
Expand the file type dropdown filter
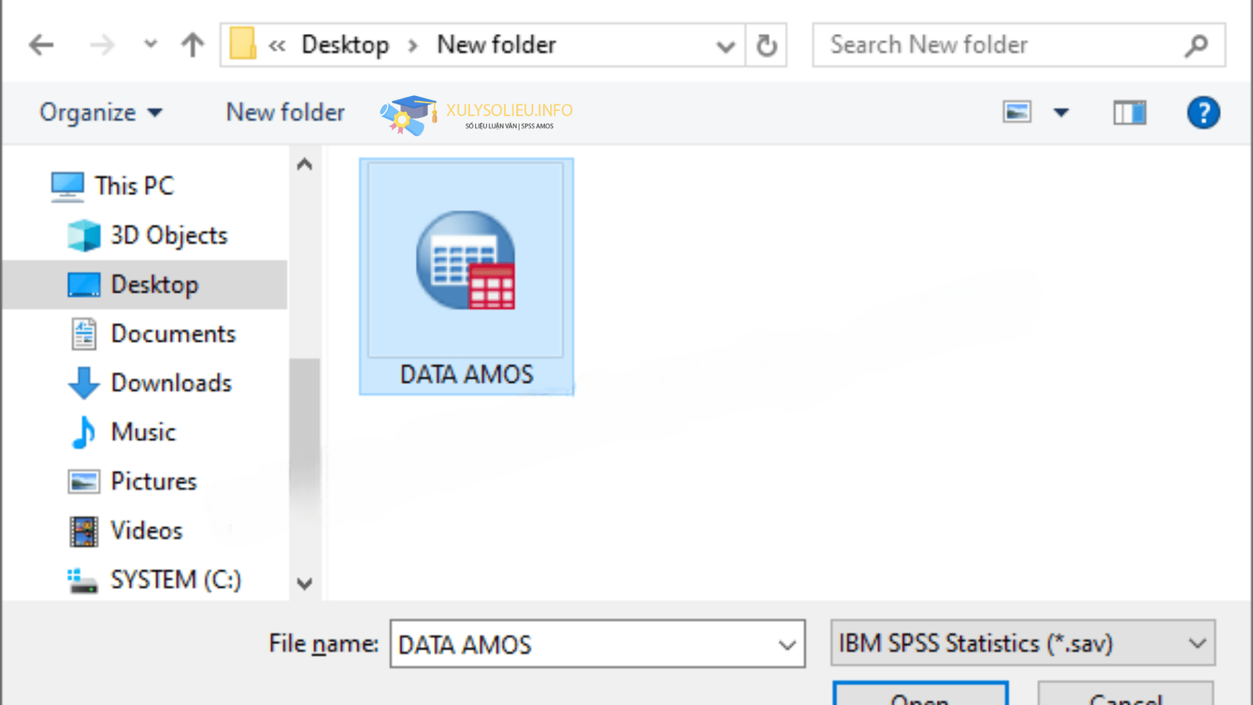click(1197, 644)
